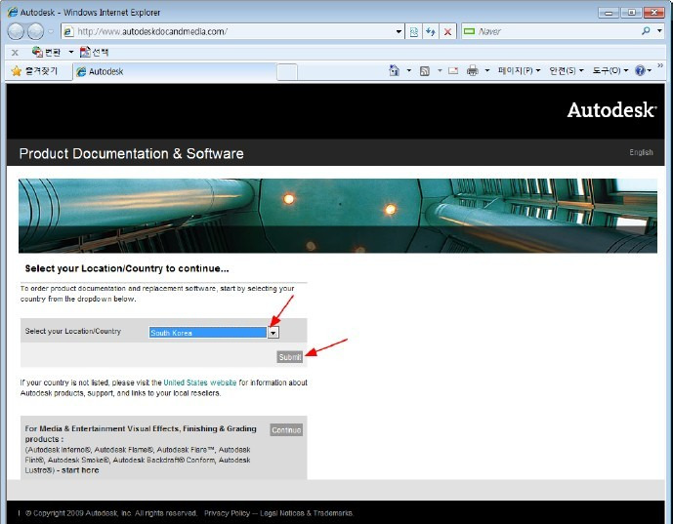673x524 pixels.
Task: Click the Help question mark icon
Action: tap(640, 70)
